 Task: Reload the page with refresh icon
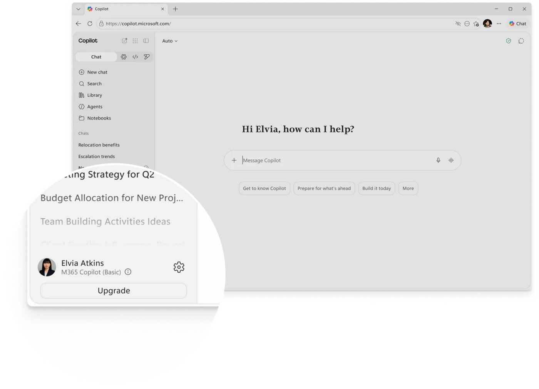[90, 23]
